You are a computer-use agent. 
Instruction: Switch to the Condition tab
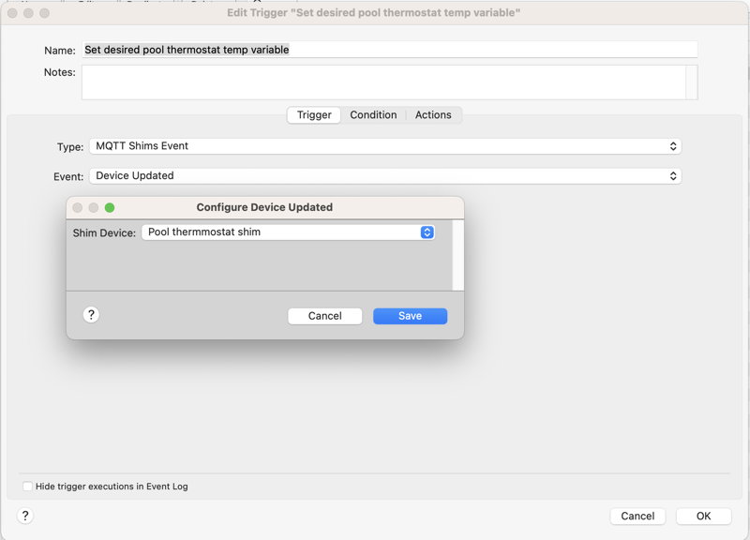coord(373,115)
